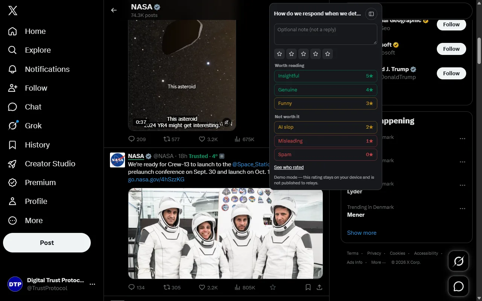Unmute the asteroid video
This screenshot has width=482, height=301.
(226, 122)
